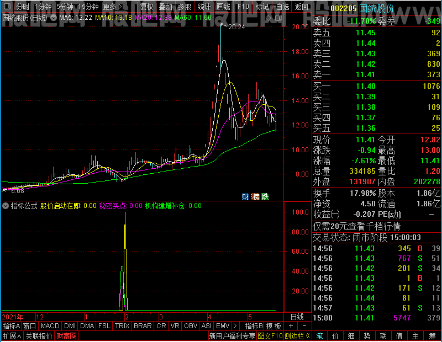
Task: Click 买一 price 11.40
Action: click(x=366, y=86)
